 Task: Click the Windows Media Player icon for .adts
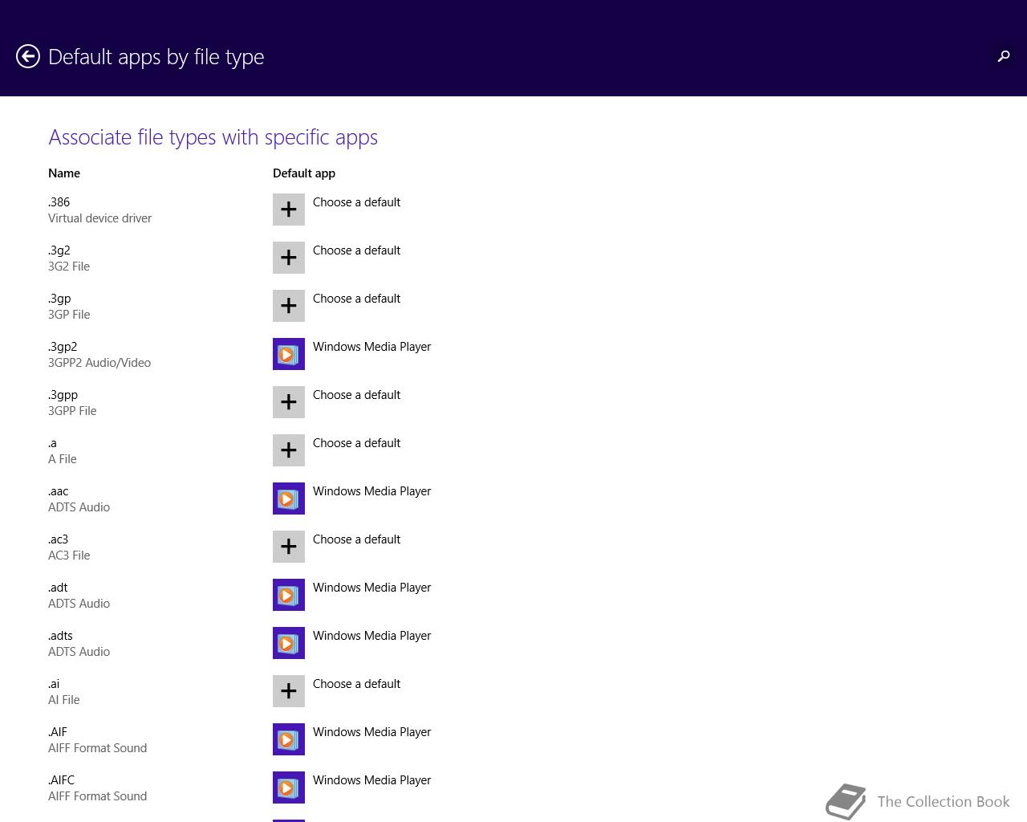click(289, 643)
